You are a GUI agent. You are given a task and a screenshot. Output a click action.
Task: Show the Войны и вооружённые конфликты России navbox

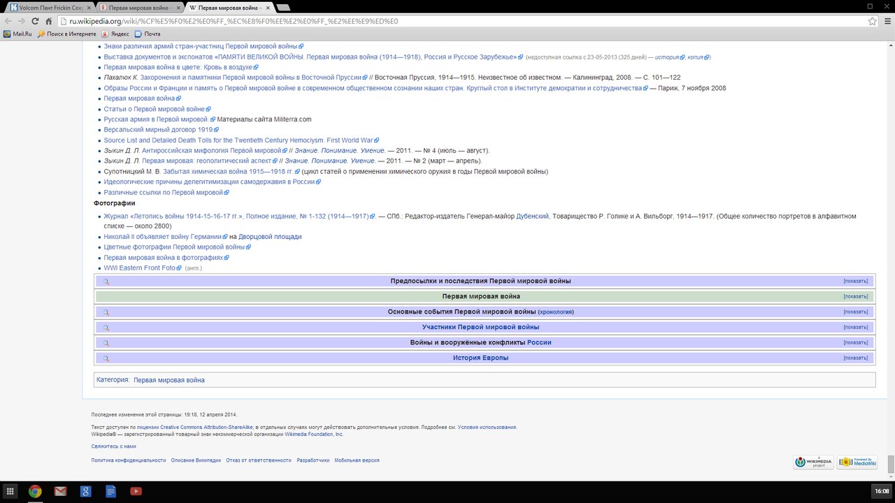[856, 343]
